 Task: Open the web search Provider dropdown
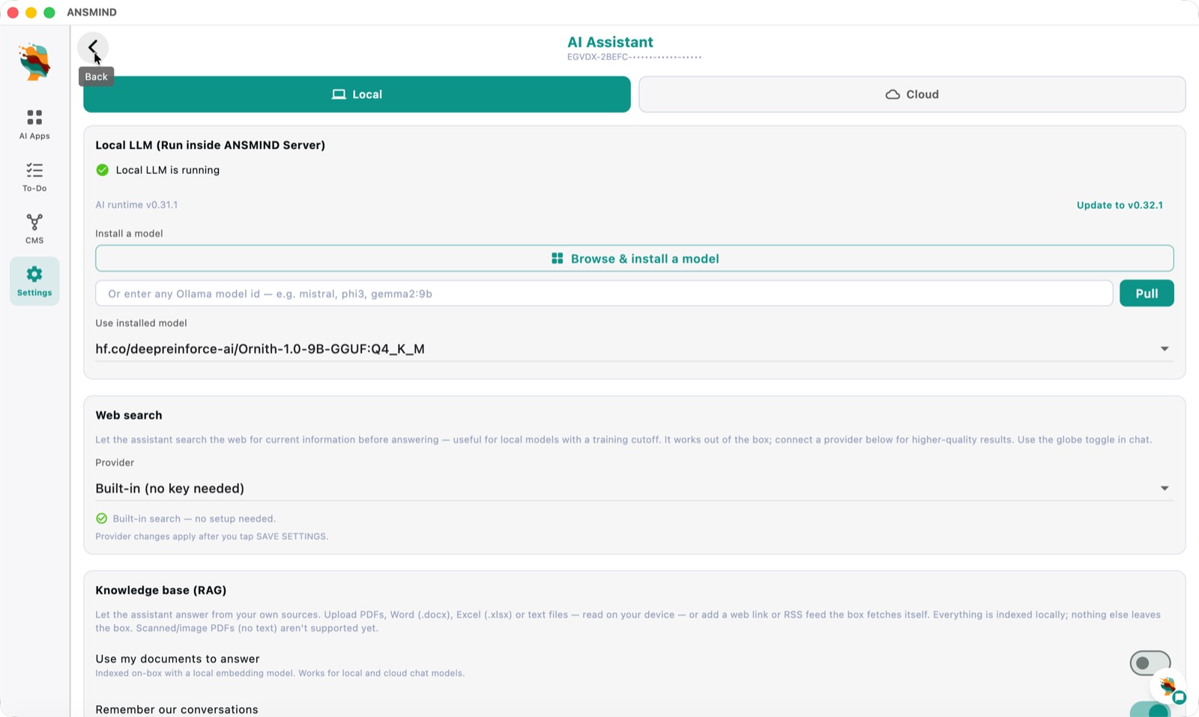point(634,488)
